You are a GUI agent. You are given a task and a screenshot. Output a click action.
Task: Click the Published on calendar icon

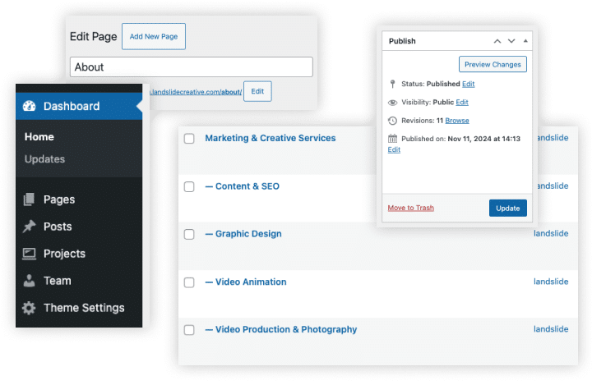[392, 139]
